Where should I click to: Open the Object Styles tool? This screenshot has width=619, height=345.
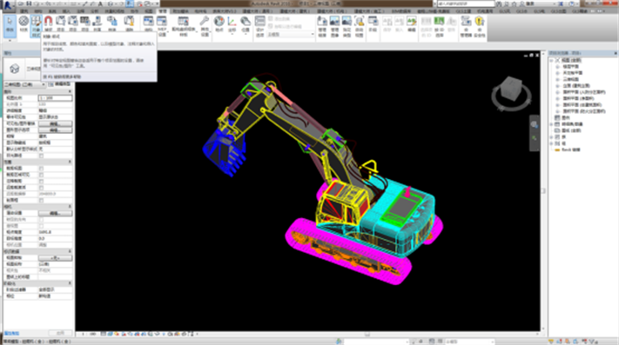(x=36, y=25)
